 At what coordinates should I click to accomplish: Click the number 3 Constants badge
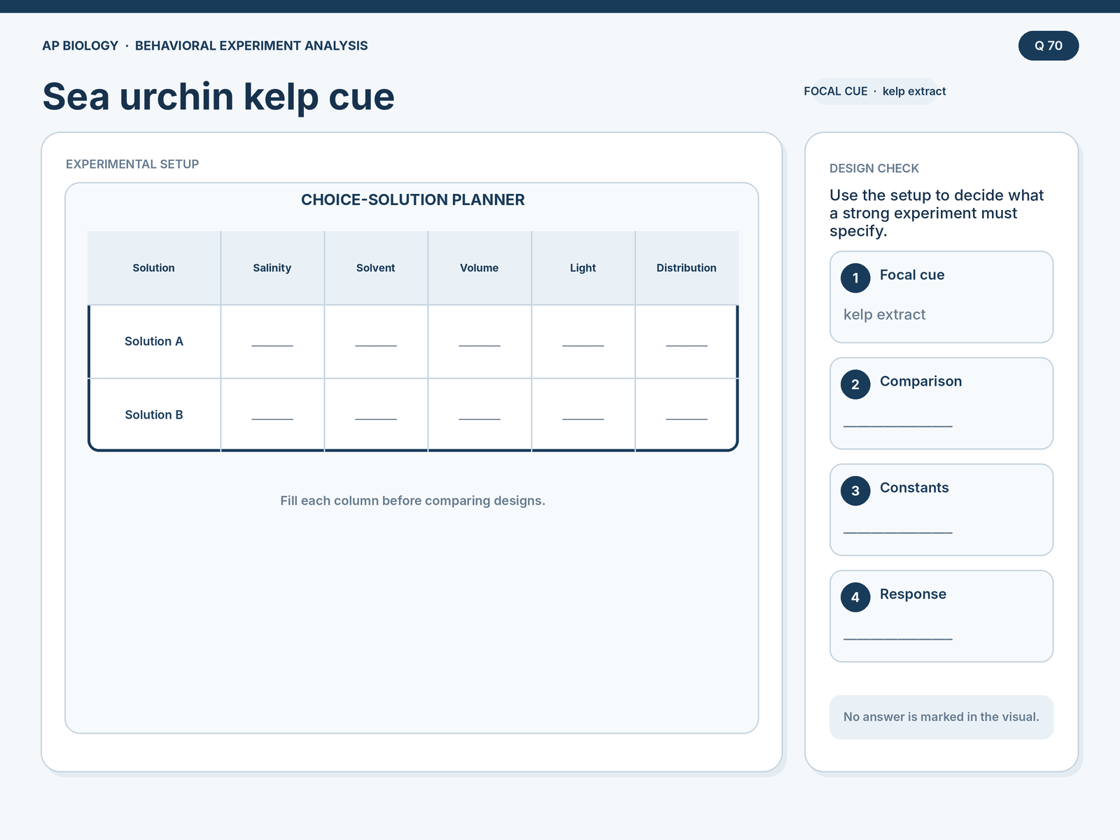coord(855,491)
